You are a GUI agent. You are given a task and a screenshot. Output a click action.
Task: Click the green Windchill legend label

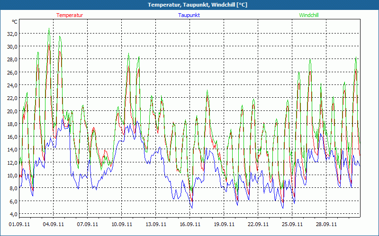[309, 15]
